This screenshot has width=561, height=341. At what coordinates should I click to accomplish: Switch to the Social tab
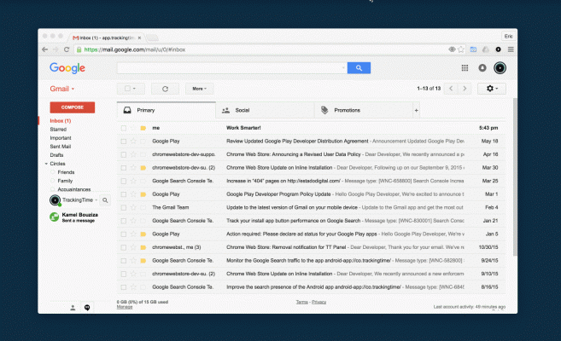(x=265, y=110)
